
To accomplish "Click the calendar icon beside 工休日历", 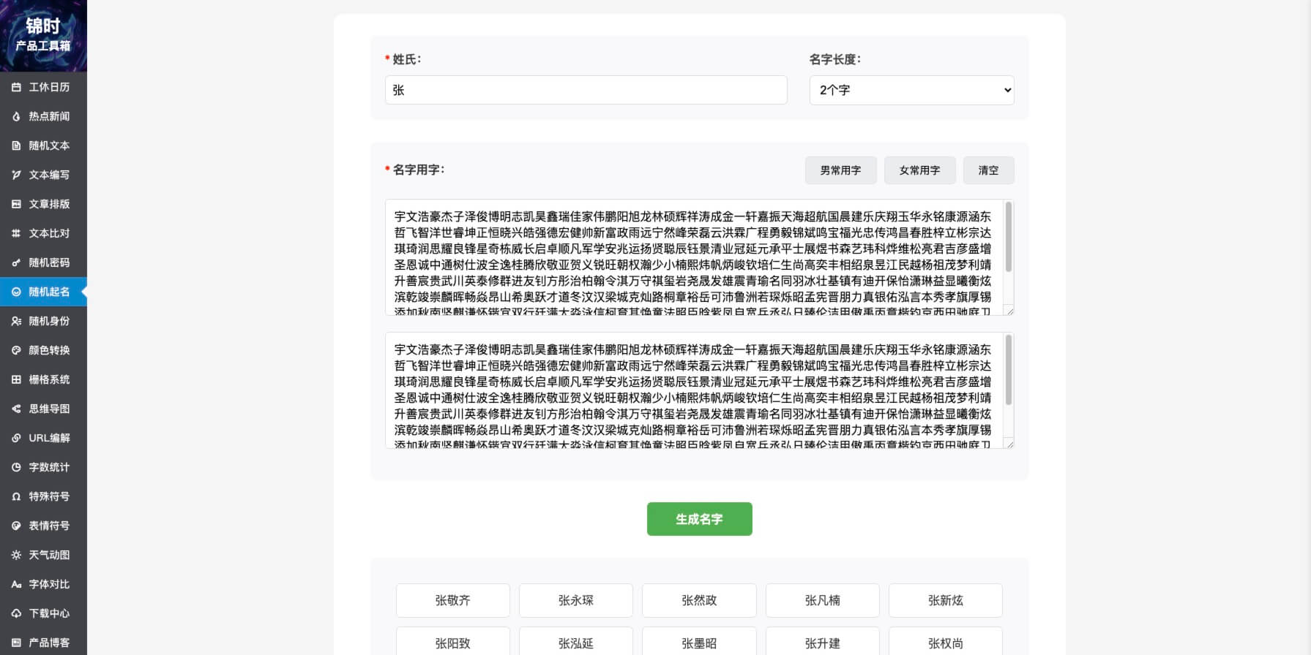I will (16, 87).
